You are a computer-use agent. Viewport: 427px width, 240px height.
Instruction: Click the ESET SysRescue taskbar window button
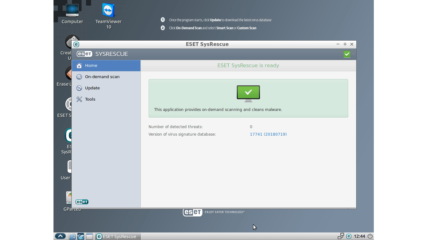click(118, 236)
